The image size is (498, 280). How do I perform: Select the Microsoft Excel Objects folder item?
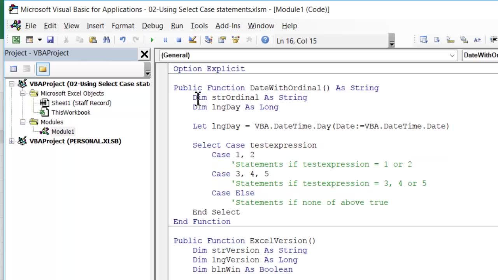point(72,93)
